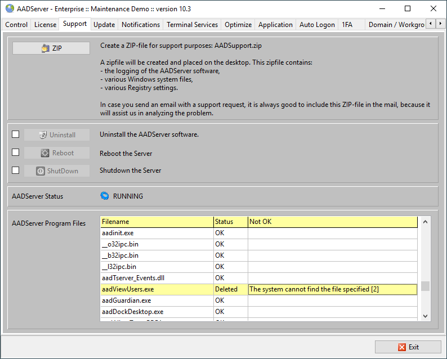Click the Uninstall button icon
The image size is (447, 359).
(x=43, y=135)
